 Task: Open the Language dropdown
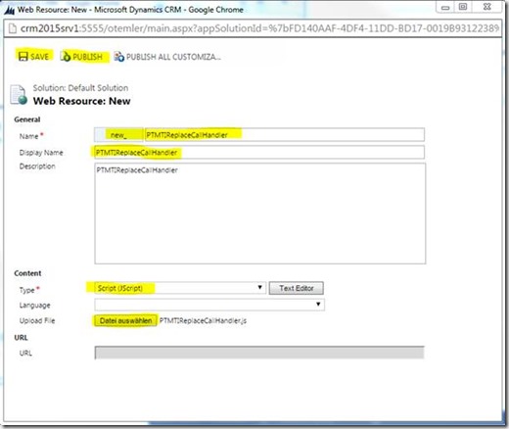[x=209, y=305]
